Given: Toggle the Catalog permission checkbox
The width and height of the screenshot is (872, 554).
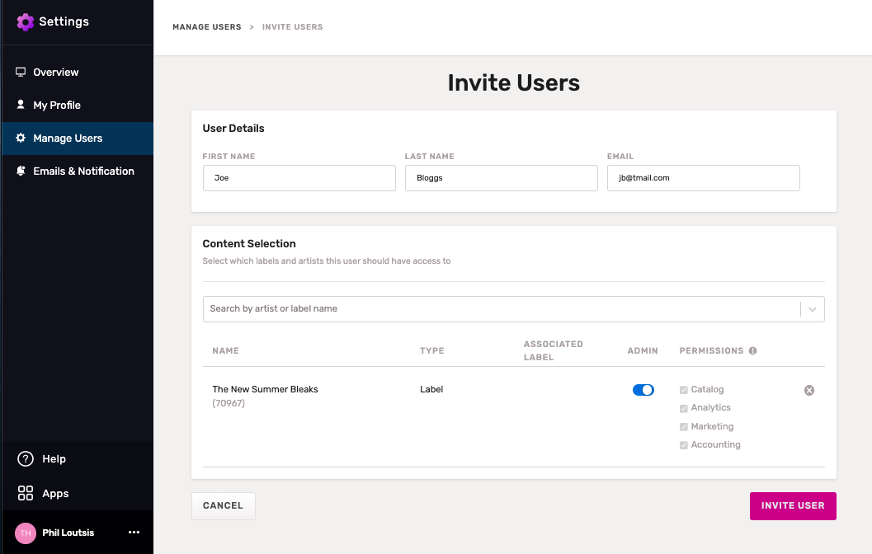Looking at the screenshot, I should point(684,390).
